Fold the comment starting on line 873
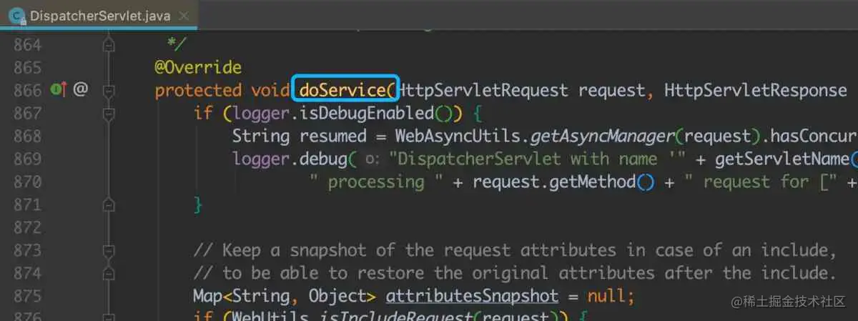This screenshot has height=321, width=858. pos(109,250)
